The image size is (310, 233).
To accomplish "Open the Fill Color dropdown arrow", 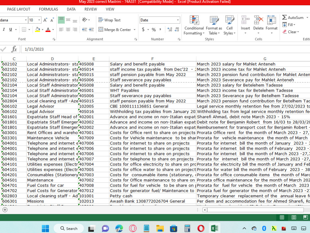I will (42, 30).
